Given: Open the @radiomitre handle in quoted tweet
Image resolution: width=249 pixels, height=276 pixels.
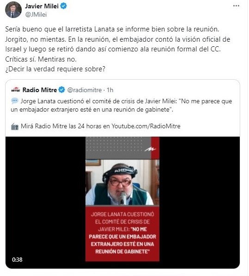Looking at the screenshot, I should click(85, 90).
